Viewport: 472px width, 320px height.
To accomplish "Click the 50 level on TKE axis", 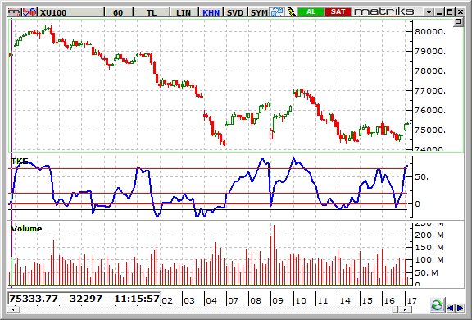I will [x=421, y=177].
